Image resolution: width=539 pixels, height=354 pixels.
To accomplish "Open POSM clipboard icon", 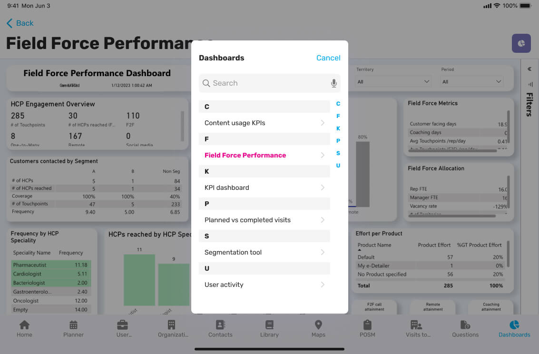I will (x=367, y=325).
